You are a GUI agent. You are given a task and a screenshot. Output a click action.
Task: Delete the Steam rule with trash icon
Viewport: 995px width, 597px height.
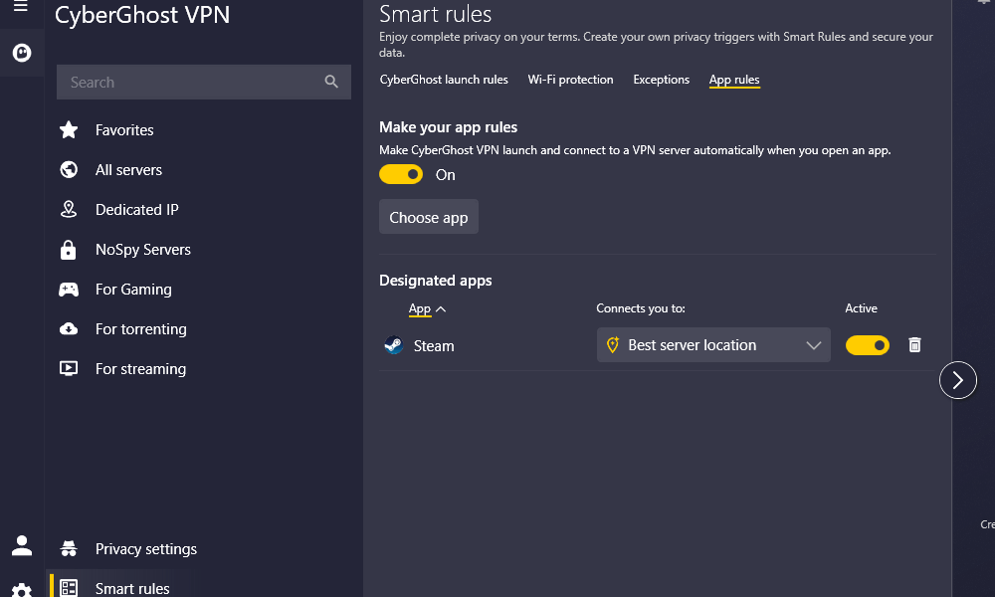coord(914,344)
